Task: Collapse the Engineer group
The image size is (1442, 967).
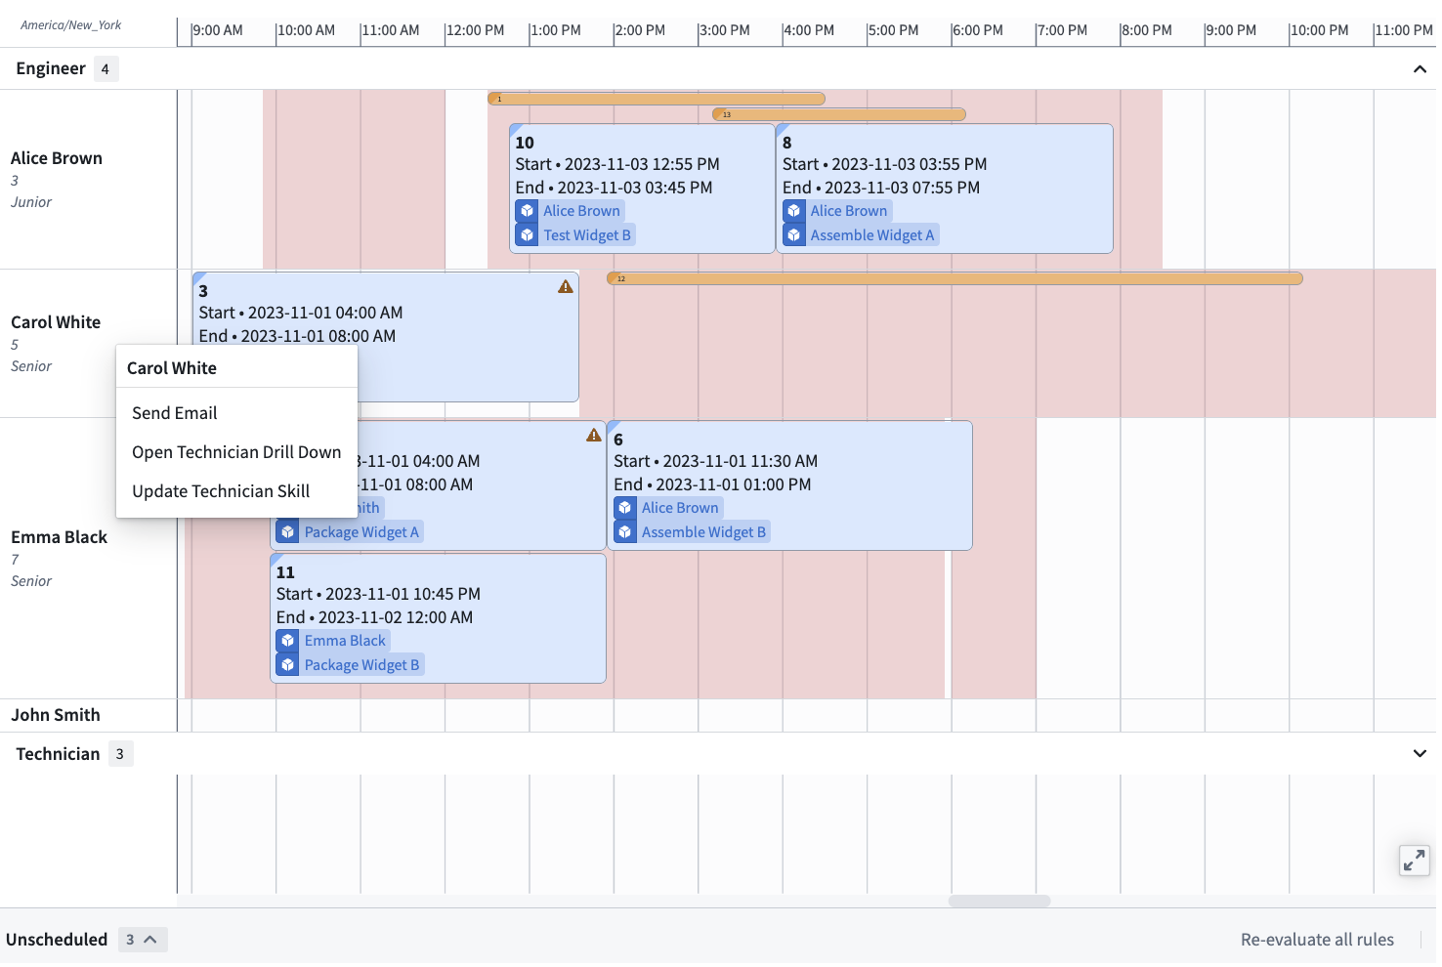Action: pos(1420,69)
